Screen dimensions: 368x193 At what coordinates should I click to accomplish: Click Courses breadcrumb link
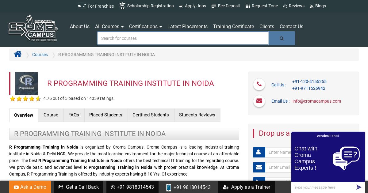tap(40, 55)
